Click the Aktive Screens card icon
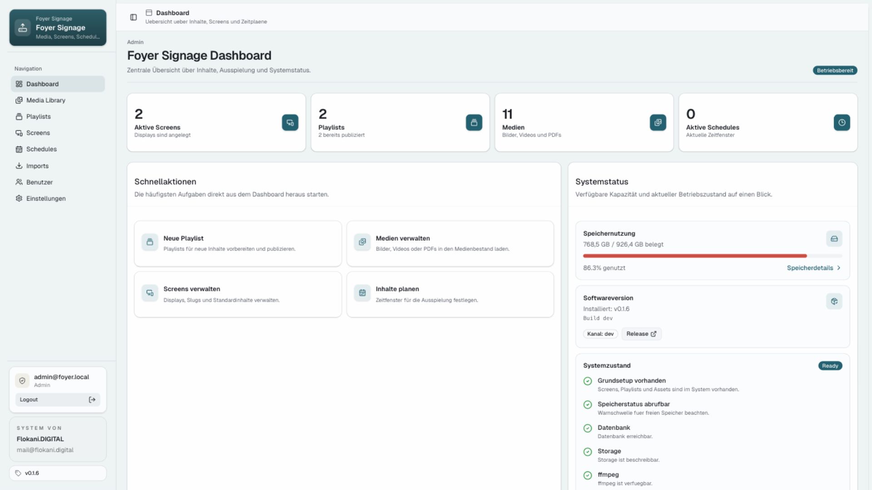The width and height of the screenshot is (872, 490). click(290, 122)
